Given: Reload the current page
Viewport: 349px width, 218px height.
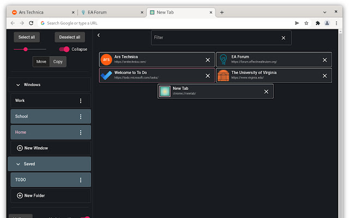Looking at the screenshot, I should (31, 23).
